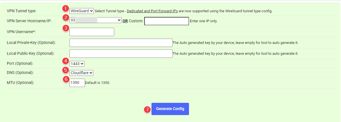The height and width of the screenshot is (122, 341).
Task: Click red step marker number 3
Action: [66, 28]
